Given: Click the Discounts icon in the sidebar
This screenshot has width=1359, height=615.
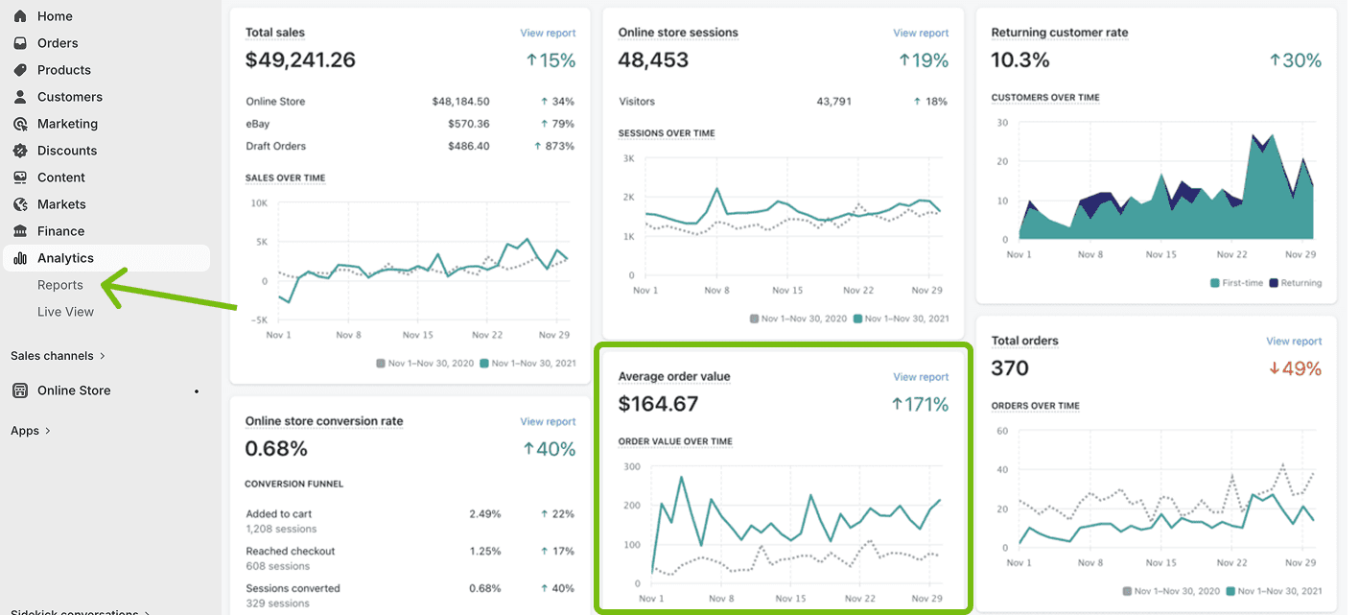Looking at the screenshot, I should coord(21,150).
